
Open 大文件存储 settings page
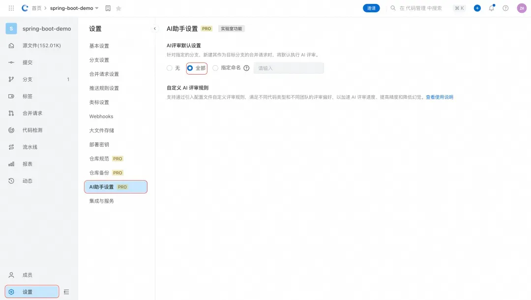click(x=102, y=131)
